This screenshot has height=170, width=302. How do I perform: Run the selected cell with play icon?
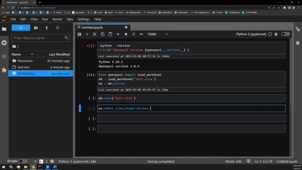(118, 34)
